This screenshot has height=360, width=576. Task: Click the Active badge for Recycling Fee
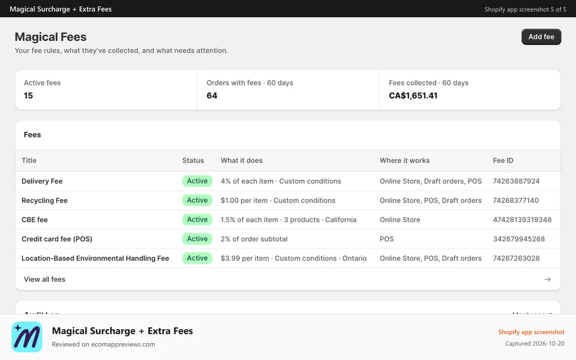pos(197,200)
